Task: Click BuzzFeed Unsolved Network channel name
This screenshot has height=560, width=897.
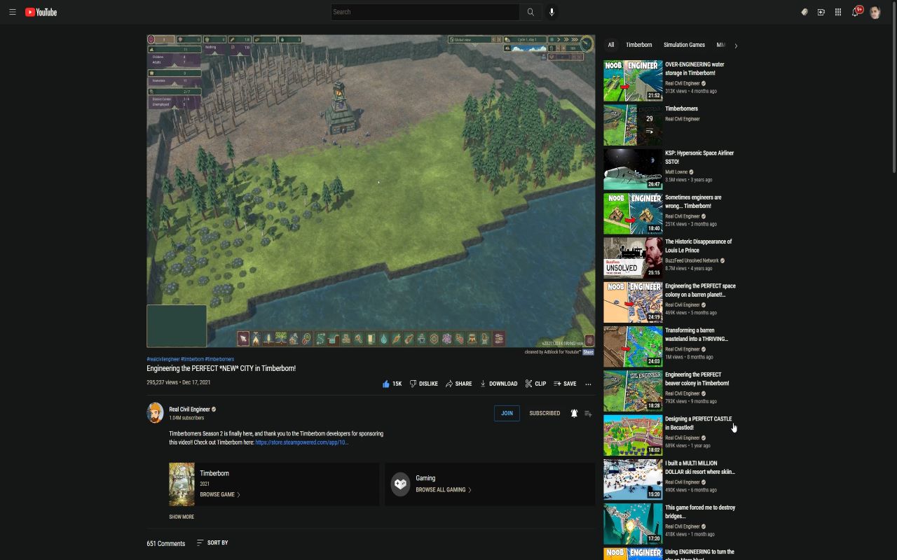Action: pyautogui.click(x=692, y=260)
